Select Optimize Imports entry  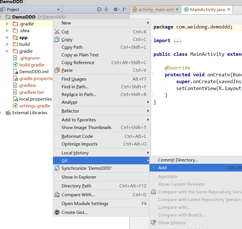[x=101, y=144]
